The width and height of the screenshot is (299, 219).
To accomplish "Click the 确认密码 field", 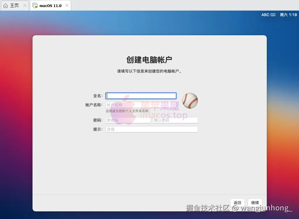I will (175, 120).
